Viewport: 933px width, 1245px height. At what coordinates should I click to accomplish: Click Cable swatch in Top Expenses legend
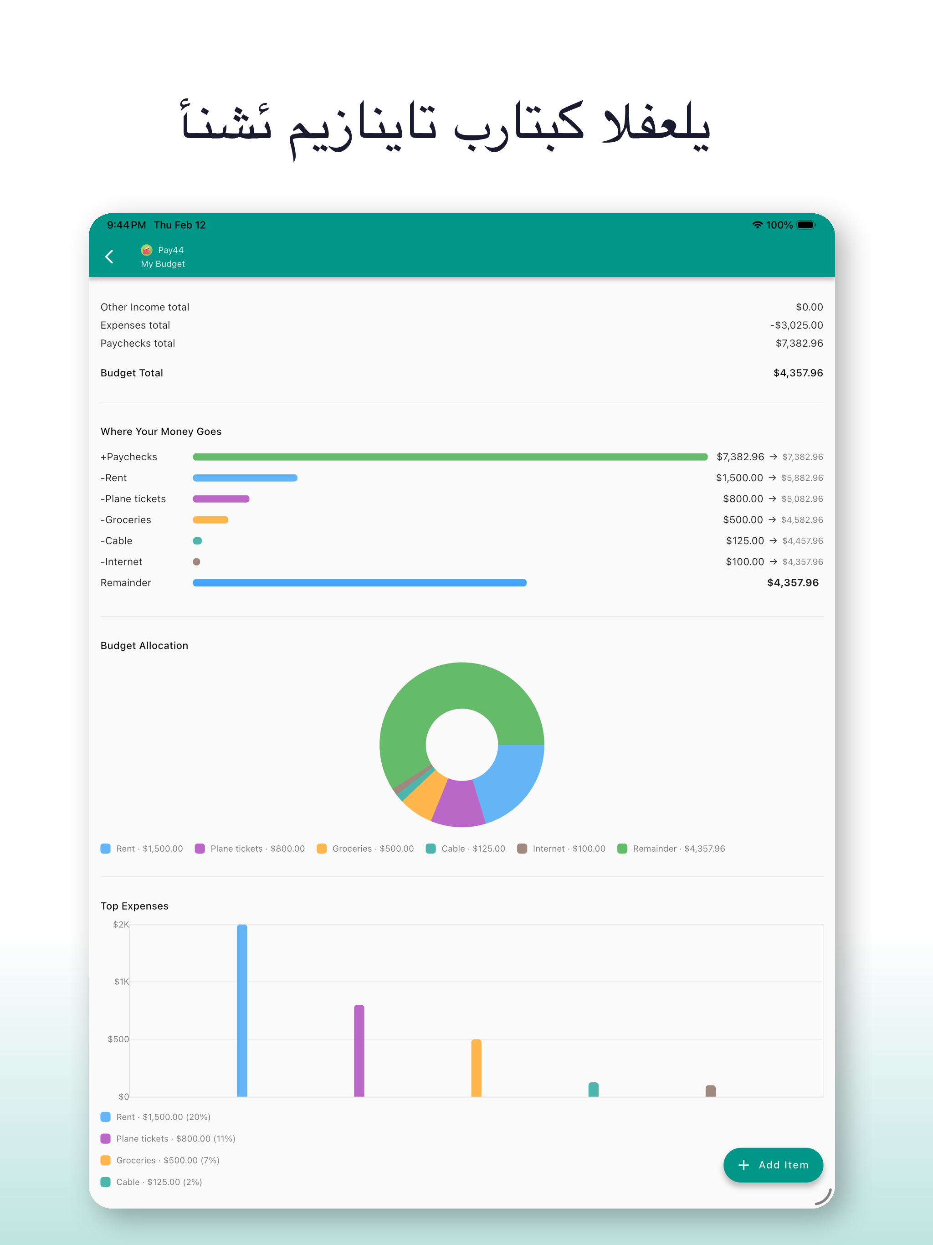coord(105,1182)
